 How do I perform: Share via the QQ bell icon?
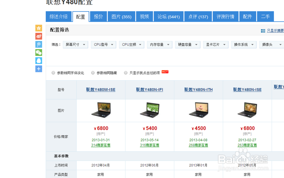pyautogui.click(x=39, y=61)
